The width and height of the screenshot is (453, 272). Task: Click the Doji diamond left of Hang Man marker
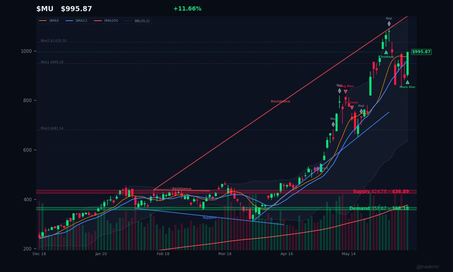coord(339,91)
